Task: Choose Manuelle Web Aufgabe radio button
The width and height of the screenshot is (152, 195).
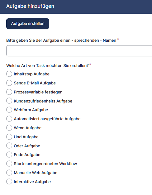Action: coord(9,173)
